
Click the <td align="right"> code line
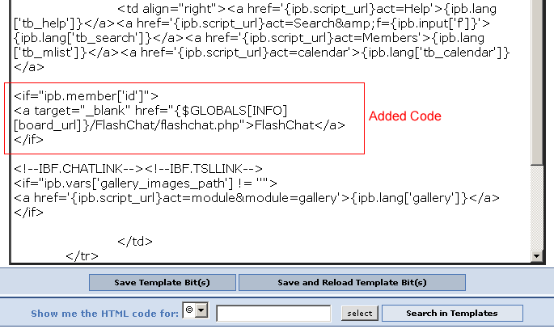307,9
